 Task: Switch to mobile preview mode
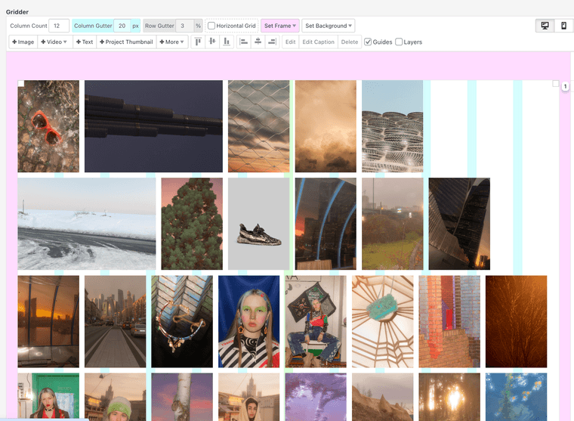[563, 26]
